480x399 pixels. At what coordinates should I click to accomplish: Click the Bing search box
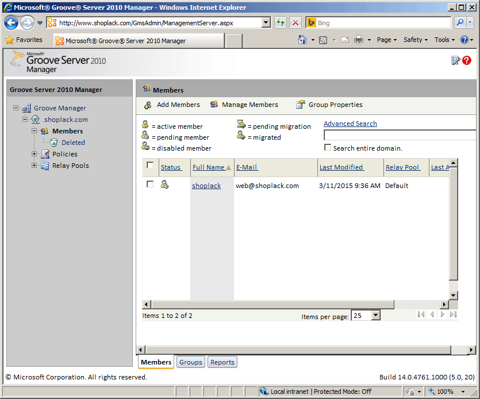click(383, 22)
